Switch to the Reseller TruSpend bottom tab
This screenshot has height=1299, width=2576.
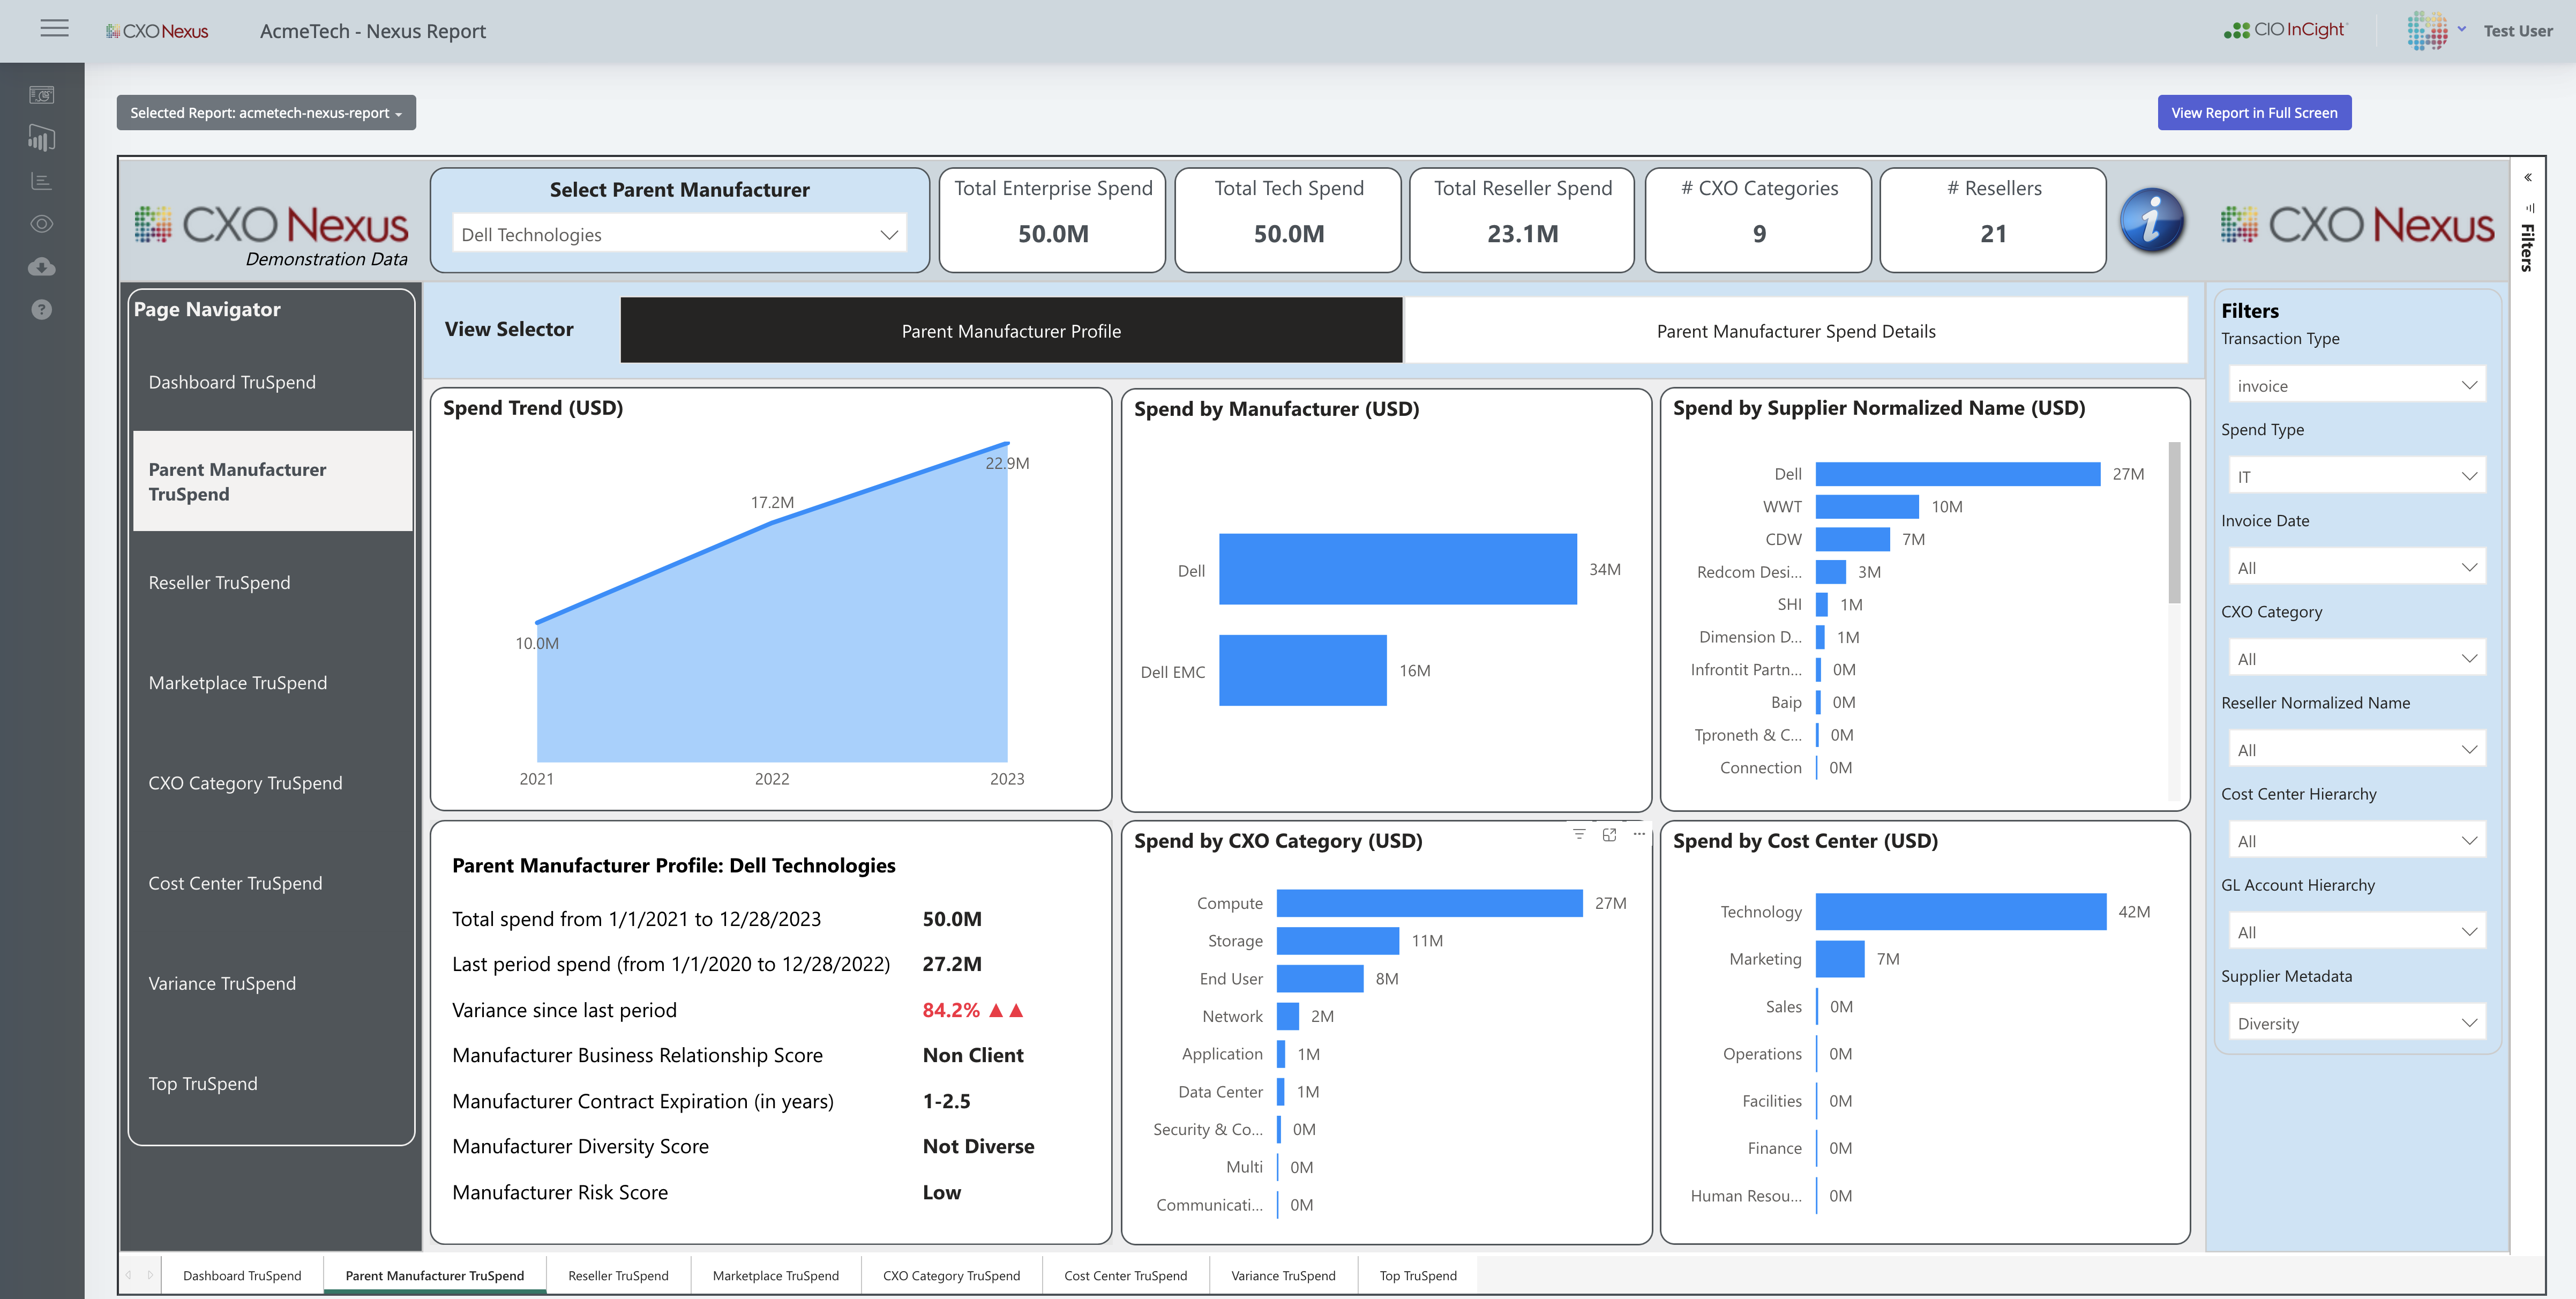click(618, 1275)
